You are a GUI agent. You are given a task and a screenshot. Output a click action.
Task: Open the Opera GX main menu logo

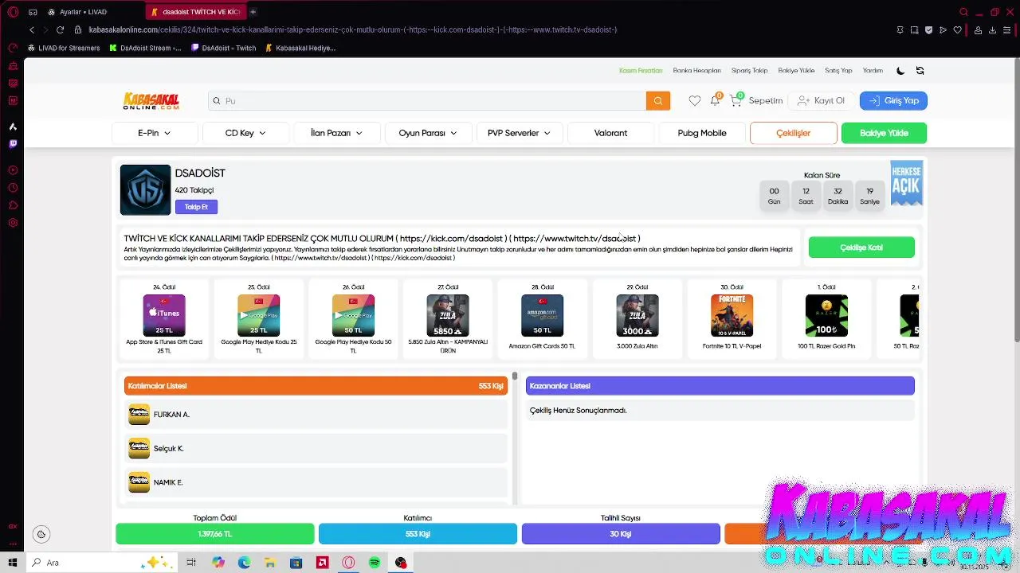pos(13,12)
